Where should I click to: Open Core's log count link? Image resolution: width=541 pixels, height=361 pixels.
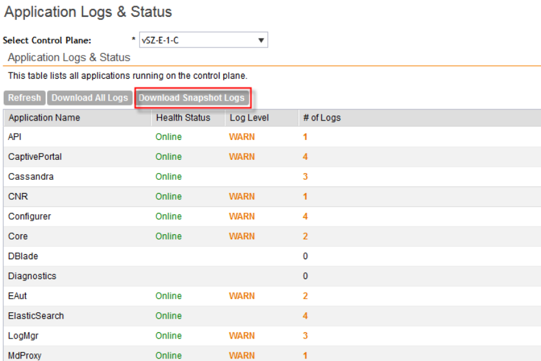(305, 237)
